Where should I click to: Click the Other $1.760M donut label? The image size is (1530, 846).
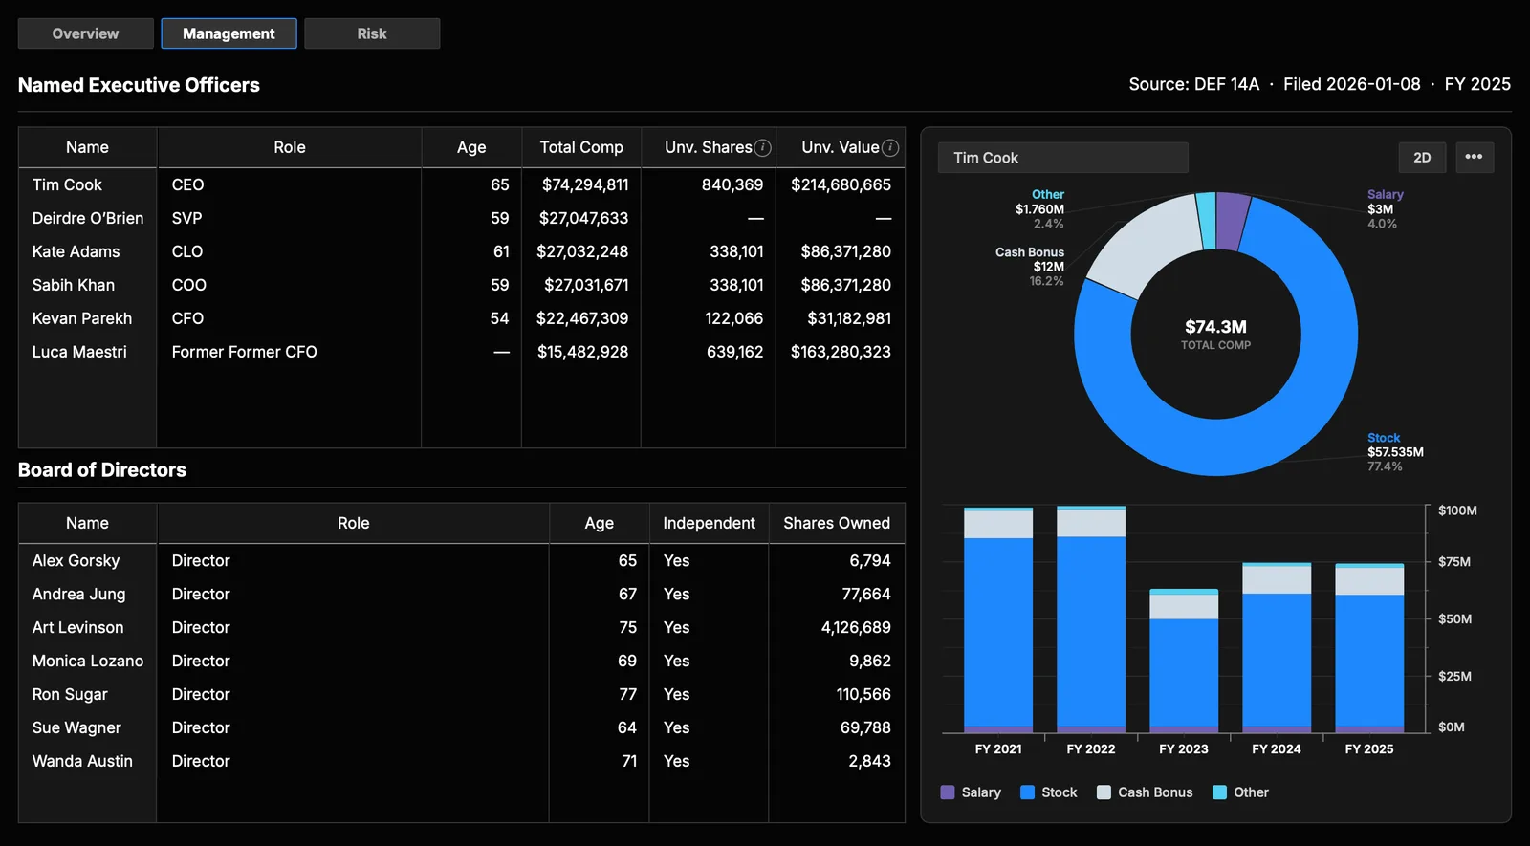pyautogui.click(x=1039, y=209)
